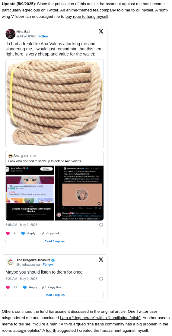Open info icon on Nine-Ball tweet
Screen dimensions: 172x336
(x=101, y=225)
